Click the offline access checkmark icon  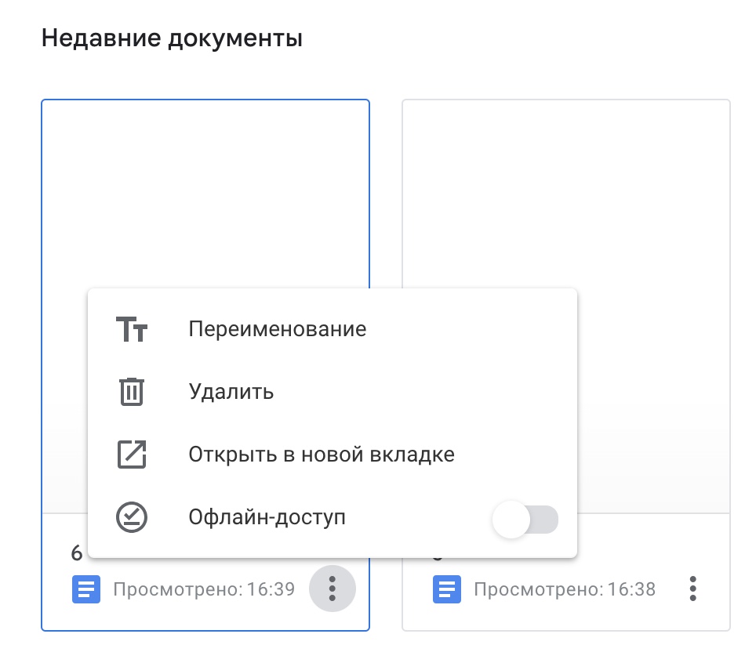132,517
